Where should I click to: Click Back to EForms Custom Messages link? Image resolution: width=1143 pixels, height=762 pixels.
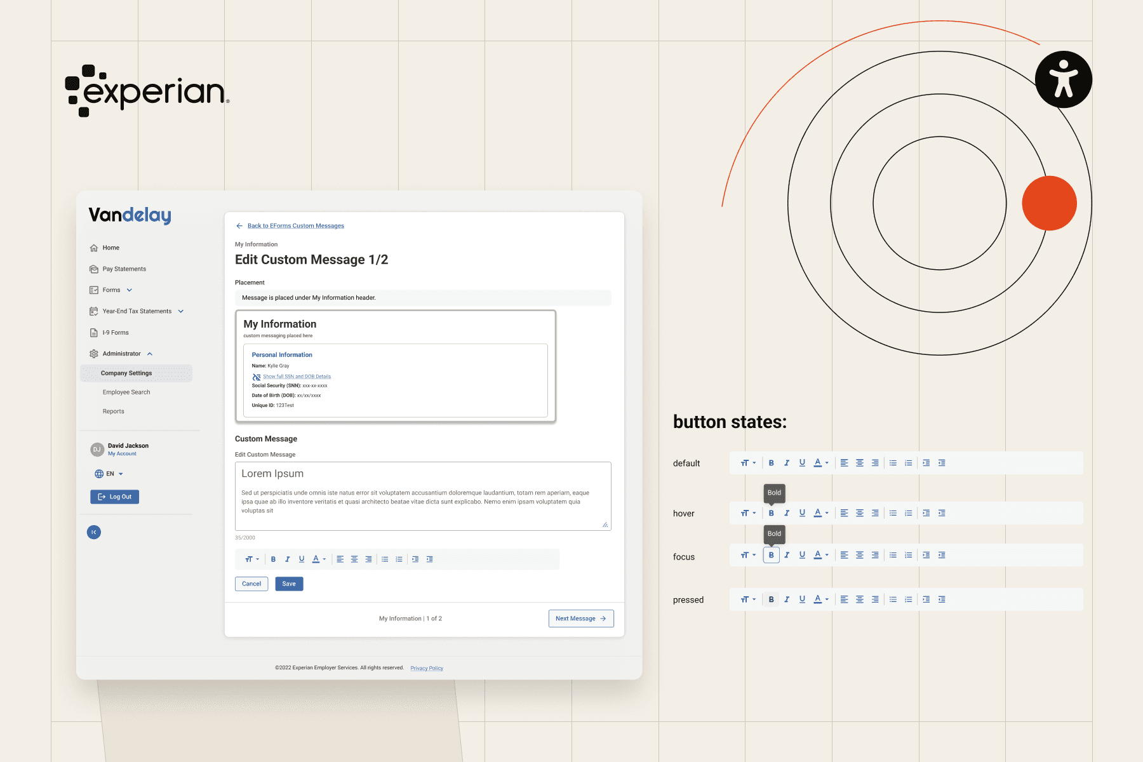pos(295,226)
